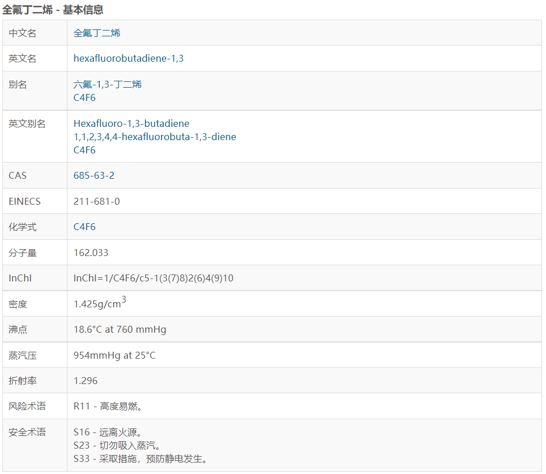Screen dimensions: 546x474
Task: Click the S33 static electricity safety phrase
Action: pos(140,458)
